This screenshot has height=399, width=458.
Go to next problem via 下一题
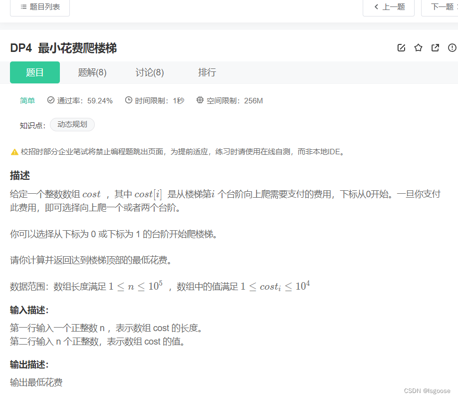click(x=442, y=7)
